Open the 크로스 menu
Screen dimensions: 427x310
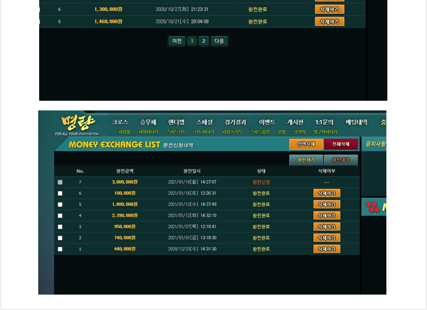tap(120, 122)
